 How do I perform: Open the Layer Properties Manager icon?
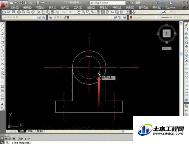pos(50,17)
